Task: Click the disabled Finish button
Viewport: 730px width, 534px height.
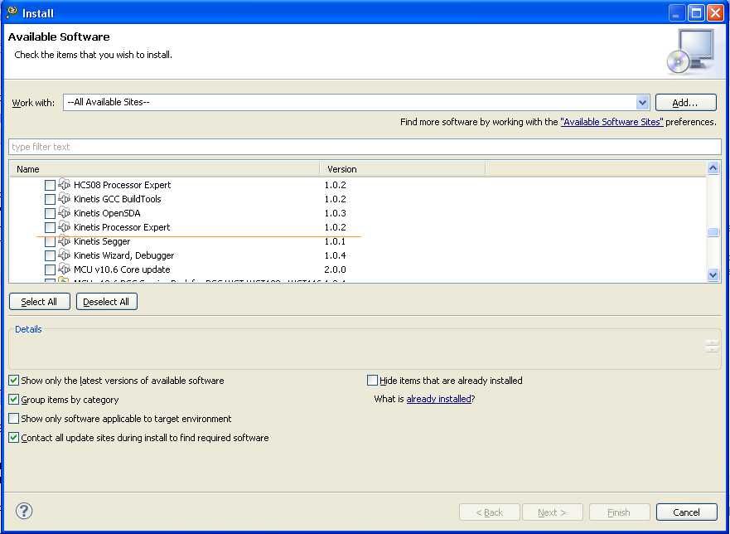Action: tap(619, 512)
